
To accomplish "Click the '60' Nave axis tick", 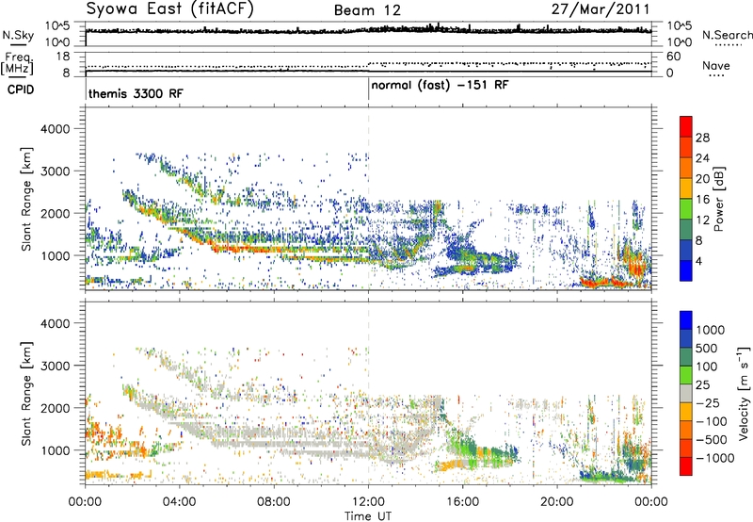I will point(673,57).
